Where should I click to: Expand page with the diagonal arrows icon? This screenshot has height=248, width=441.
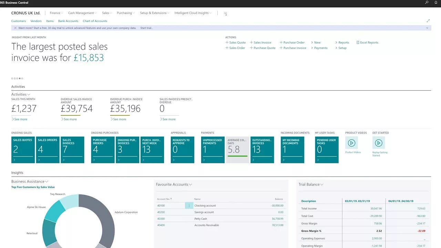point(428,21)
